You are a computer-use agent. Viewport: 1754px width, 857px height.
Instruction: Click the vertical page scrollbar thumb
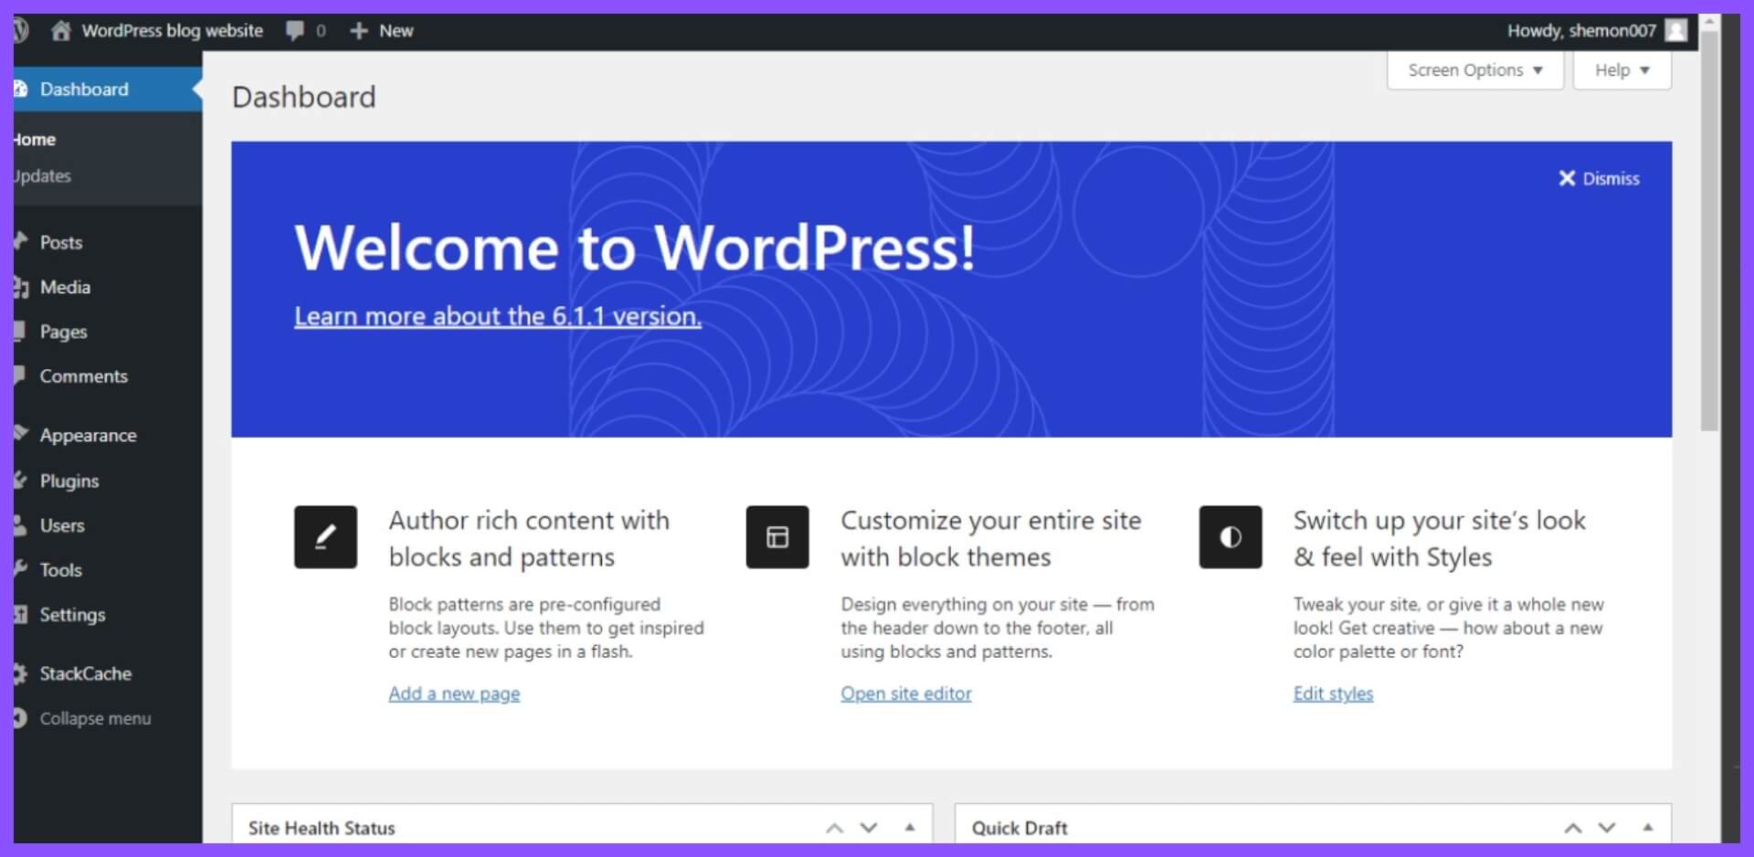tap(1709, 228)
